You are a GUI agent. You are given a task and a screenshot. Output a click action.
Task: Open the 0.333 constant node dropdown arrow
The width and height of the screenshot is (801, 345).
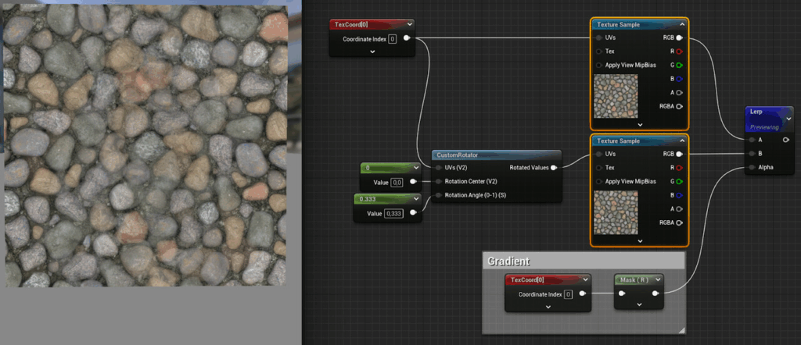(x=416, y=199)
